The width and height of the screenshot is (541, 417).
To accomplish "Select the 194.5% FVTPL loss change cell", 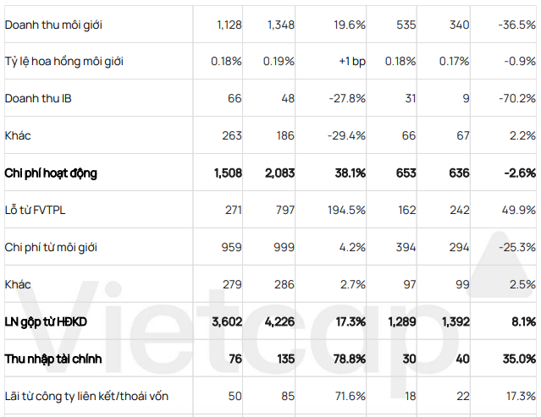I will pos(346,211).
